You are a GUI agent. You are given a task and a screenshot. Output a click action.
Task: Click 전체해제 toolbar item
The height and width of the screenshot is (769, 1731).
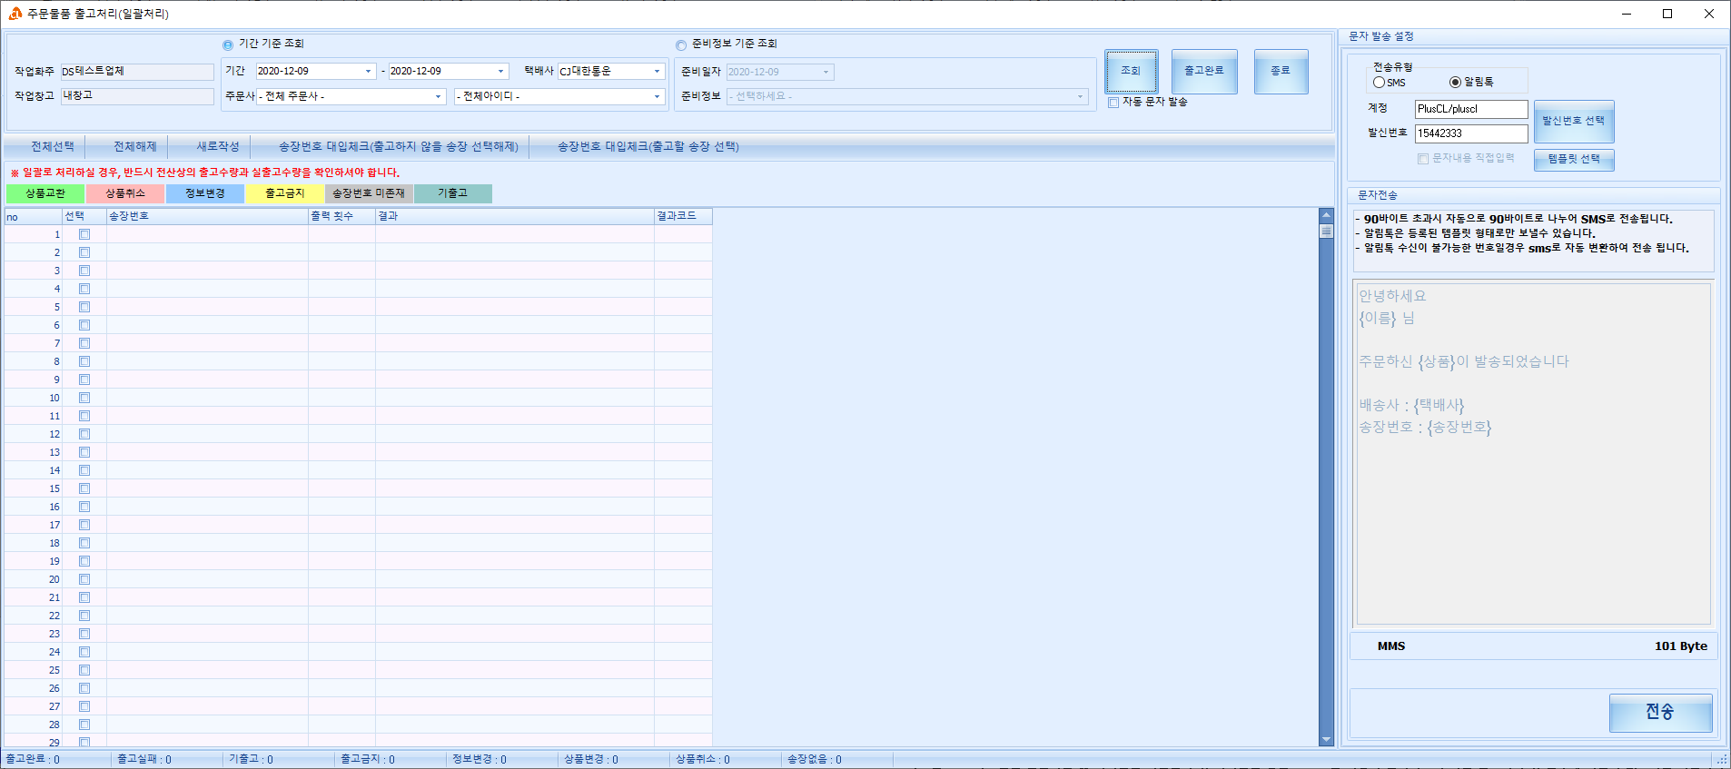click(135, 147)
